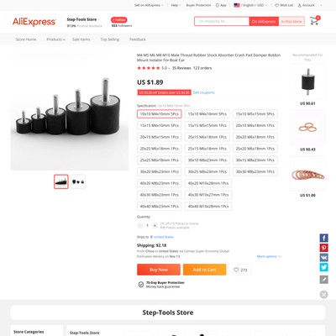Image resolution: width=336 pixels, height=336 pixels.
Task: Open the shopping cart icon
Action: click(314, 21)
